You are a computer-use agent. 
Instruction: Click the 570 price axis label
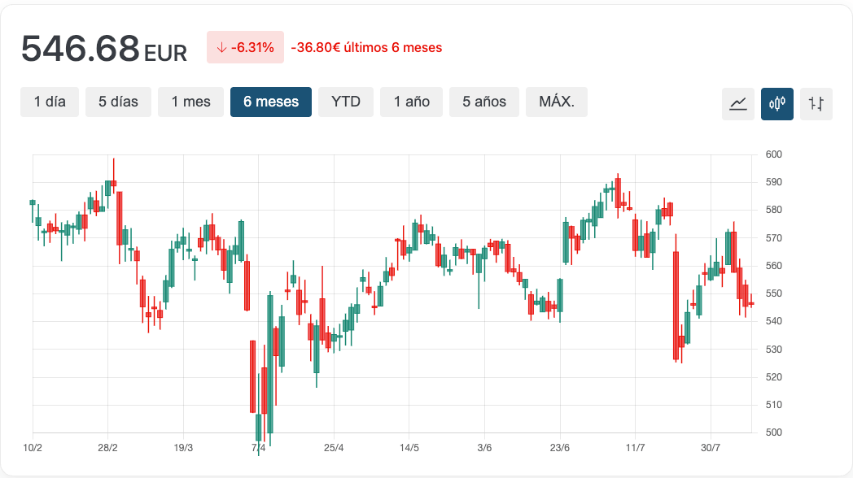point(773,238)
